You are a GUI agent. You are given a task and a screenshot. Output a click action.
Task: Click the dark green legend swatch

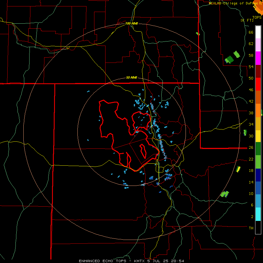[258, 149]
